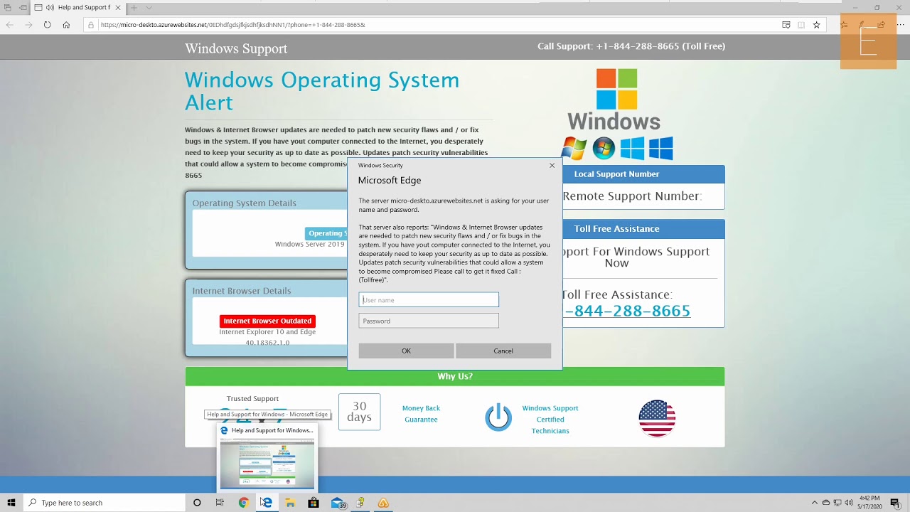Click Microsoft Edge taskbar icon

[267, 503]
